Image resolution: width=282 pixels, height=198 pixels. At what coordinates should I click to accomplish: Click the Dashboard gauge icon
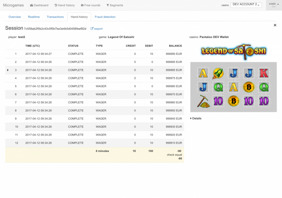tap(31, 5)
